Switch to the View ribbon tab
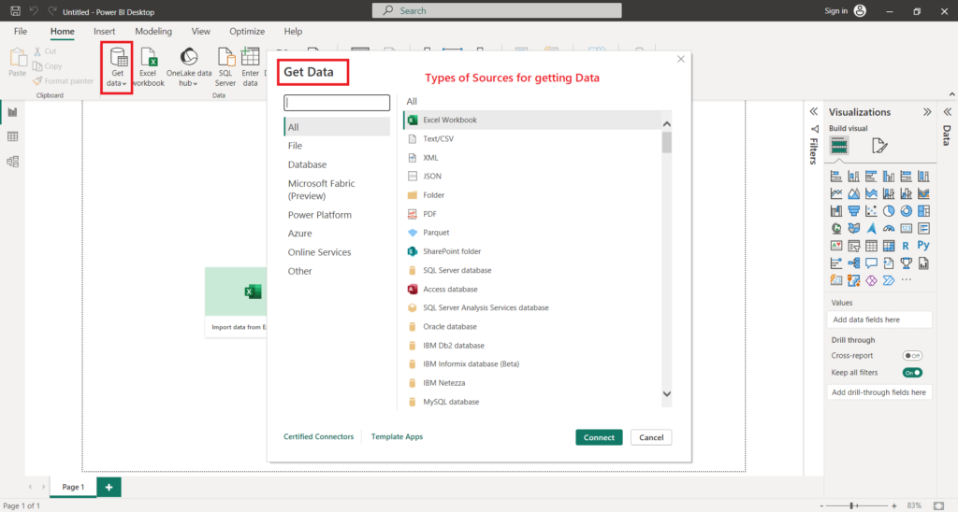 200,31
